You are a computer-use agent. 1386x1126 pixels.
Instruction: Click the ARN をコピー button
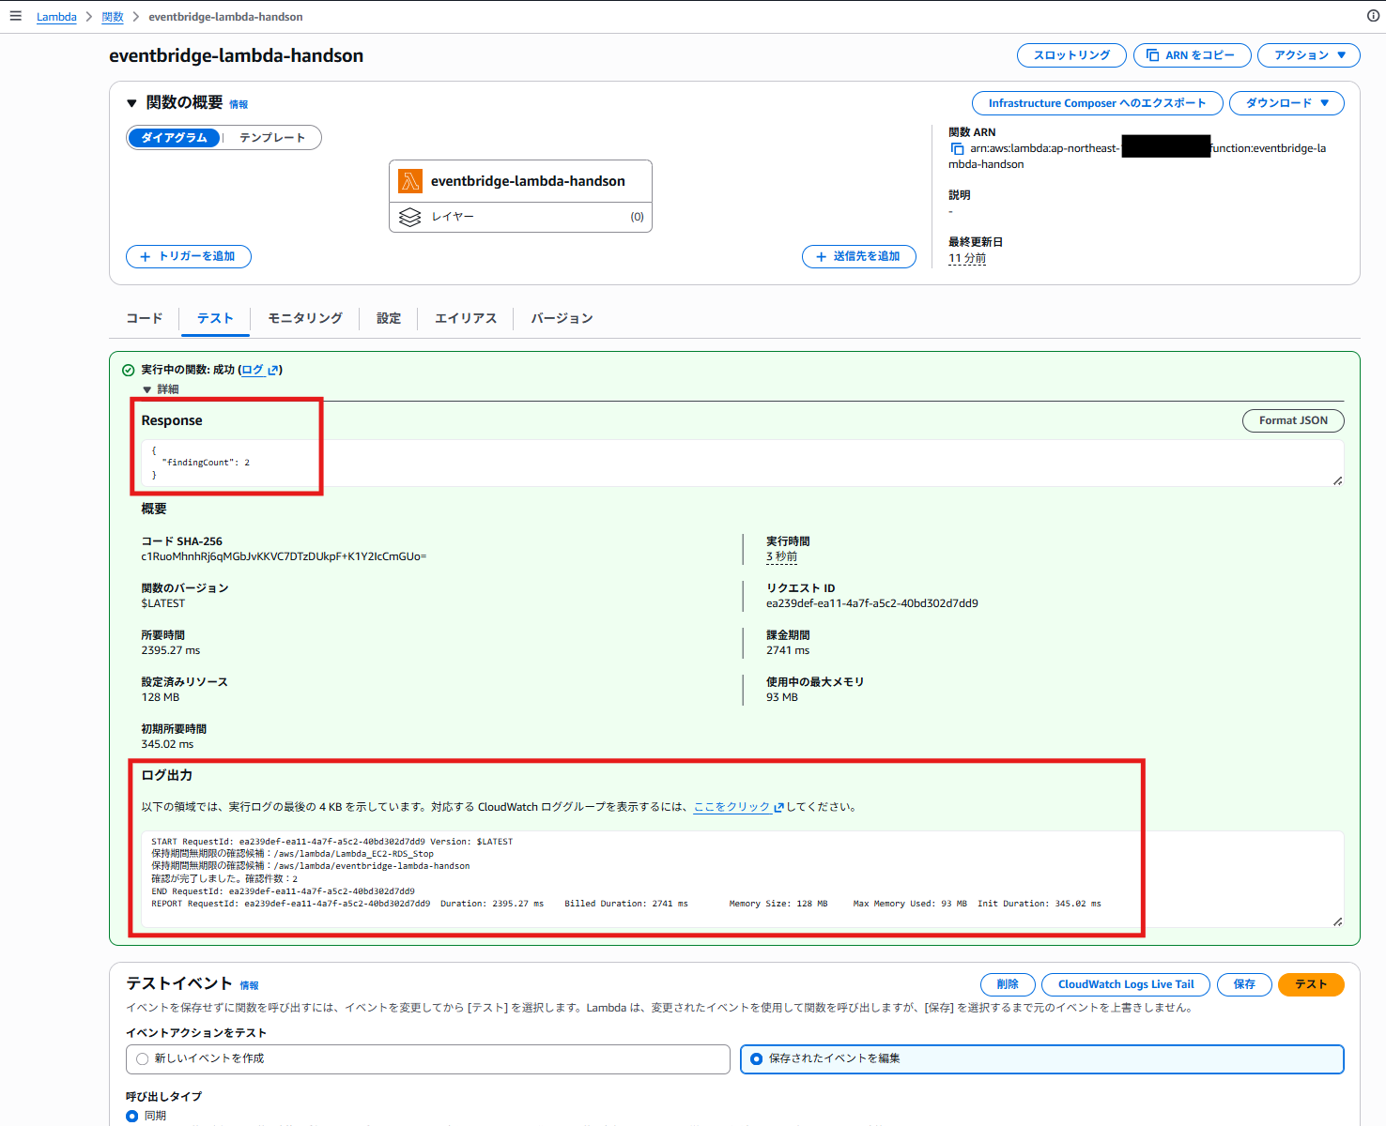coord(1193,55)
